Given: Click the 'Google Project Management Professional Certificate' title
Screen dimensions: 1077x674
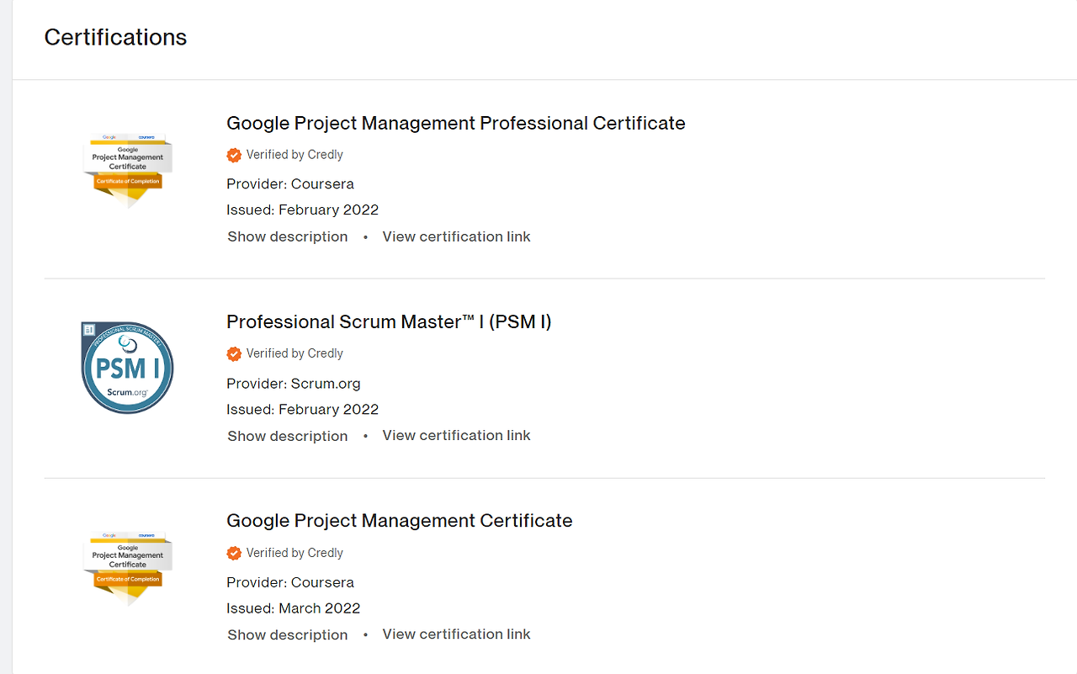Looking at the screenshot, I should click(456, 123).
